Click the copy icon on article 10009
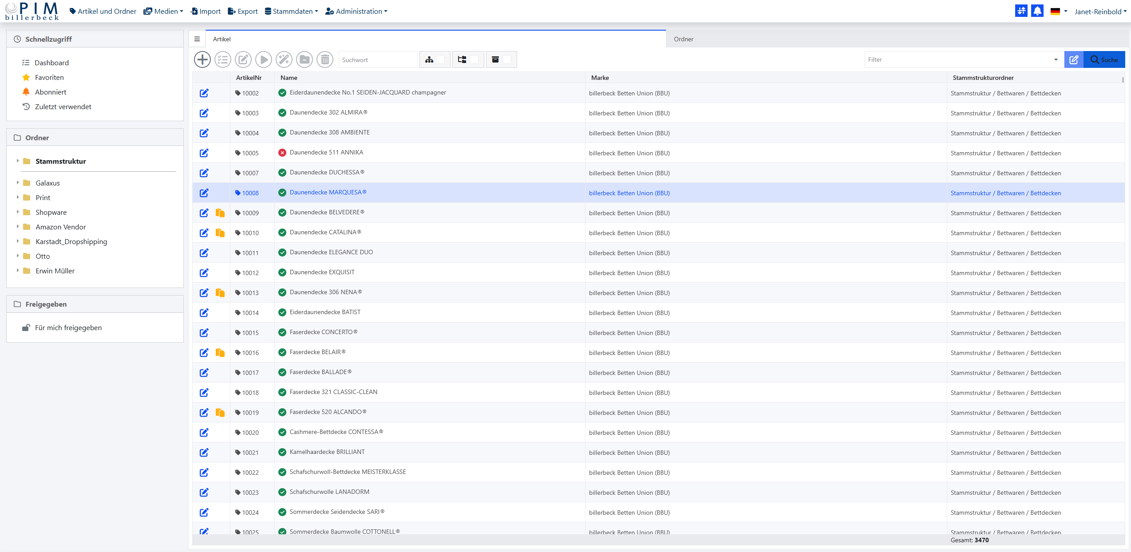Image resolution: width=1131 pixels, height=552 pixels. tap(220, 213)
